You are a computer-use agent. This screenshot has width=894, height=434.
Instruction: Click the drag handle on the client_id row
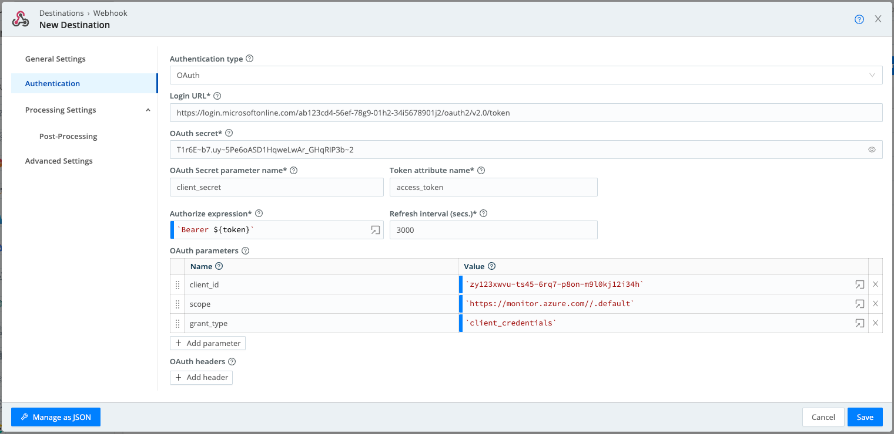pyautogui.click(x=178, y=284)
